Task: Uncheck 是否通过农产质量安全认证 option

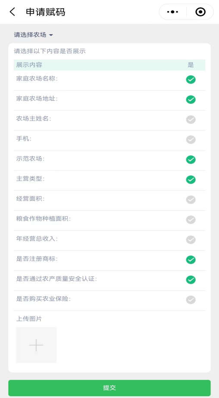Action: pyautogui.click(x=191, y=280)
